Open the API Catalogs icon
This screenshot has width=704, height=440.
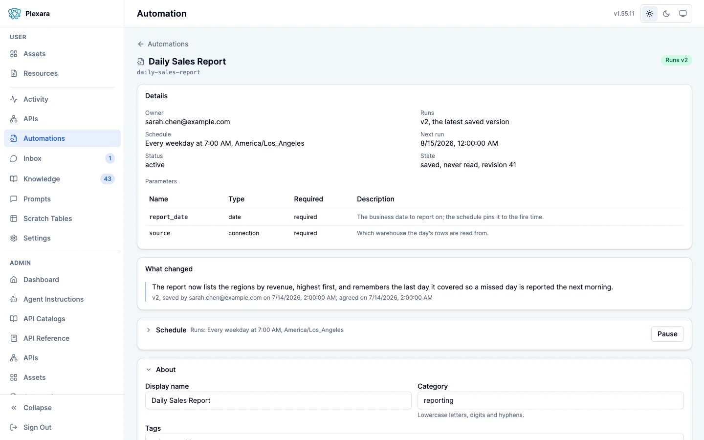tap(14, 319)
